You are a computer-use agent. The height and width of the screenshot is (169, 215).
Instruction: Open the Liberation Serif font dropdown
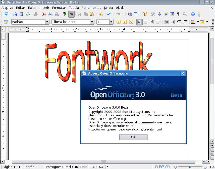point(92,22)
